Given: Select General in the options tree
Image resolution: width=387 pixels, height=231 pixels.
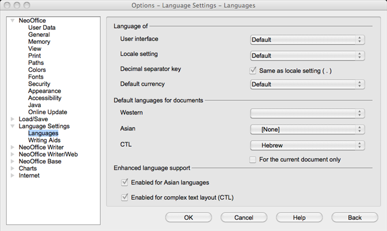Looking at the screenshot, I should 39,34.
